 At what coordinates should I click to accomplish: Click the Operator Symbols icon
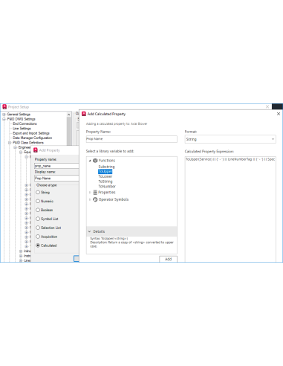coord(95,199)
